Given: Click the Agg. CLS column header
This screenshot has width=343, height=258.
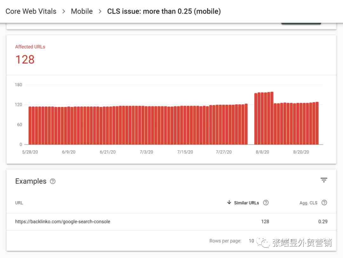Looking at the screenshot, I should [308, 203].
